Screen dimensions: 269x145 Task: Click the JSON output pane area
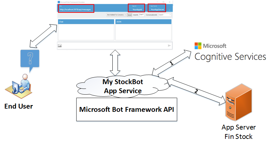point(143,32)
